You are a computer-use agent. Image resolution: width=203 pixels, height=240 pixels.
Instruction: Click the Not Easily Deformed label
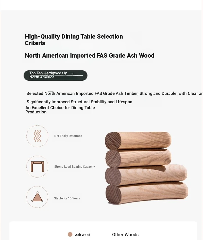coord(68,136)
